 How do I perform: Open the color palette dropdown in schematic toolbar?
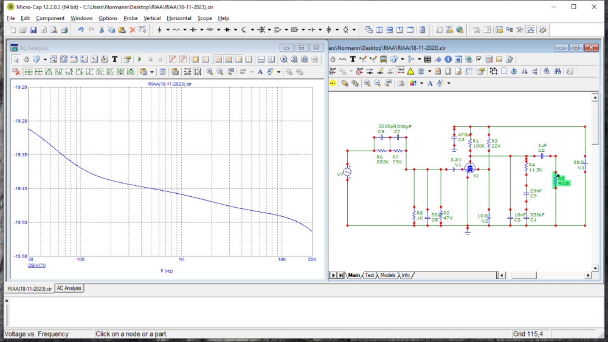pyautogui.click(x=421, y=83)
